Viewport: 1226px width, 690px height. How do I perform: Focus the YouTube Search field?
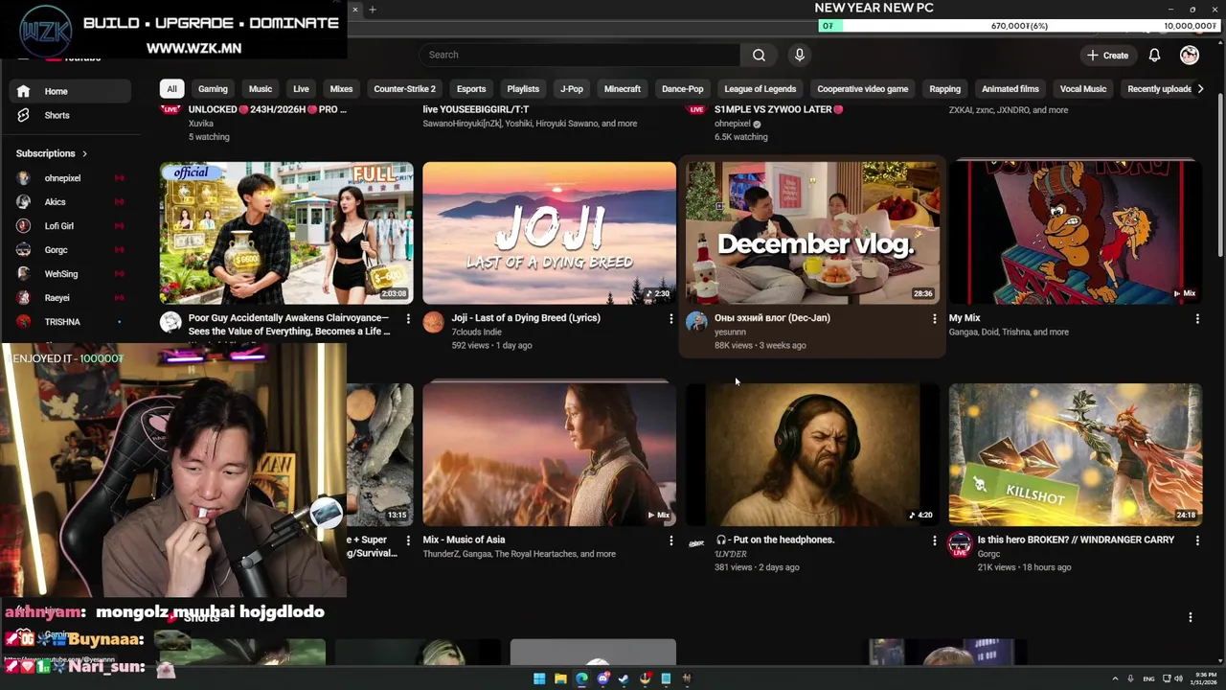tap(579, 55)
